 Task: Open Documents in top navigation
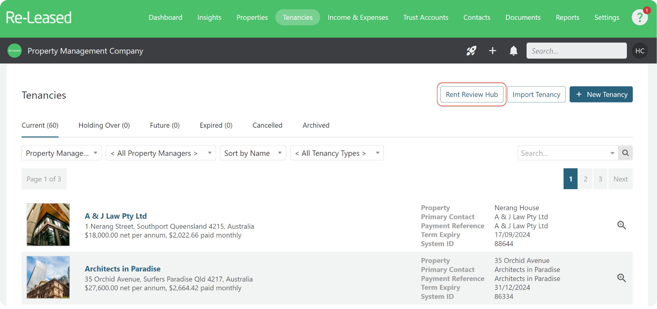pos(523,17)
